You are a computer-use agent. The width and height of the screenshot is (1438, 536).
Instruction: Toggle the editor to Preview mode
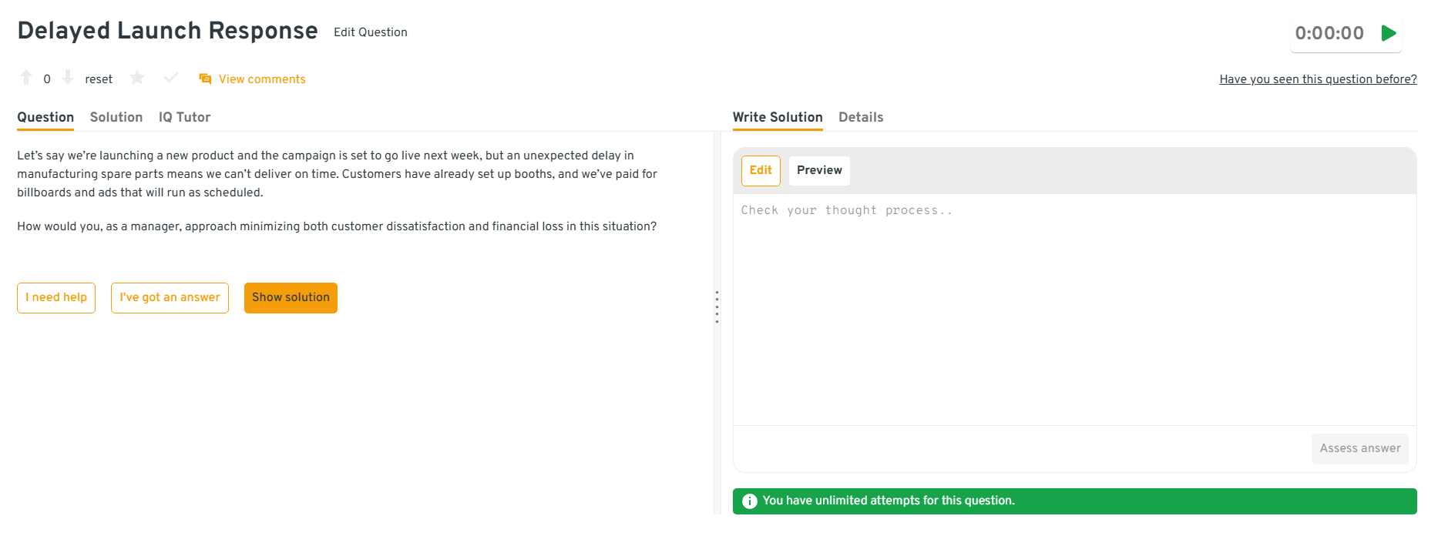[819, 170]
